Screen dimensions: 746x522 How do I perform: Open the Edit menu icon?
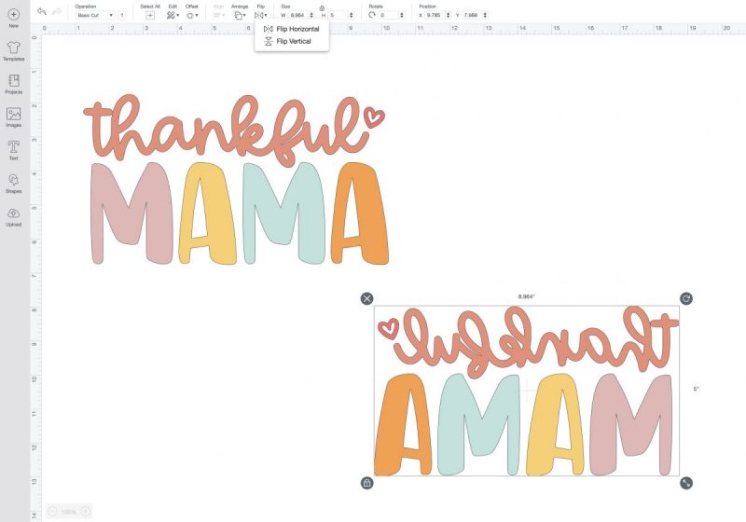[x=171, y=15]
